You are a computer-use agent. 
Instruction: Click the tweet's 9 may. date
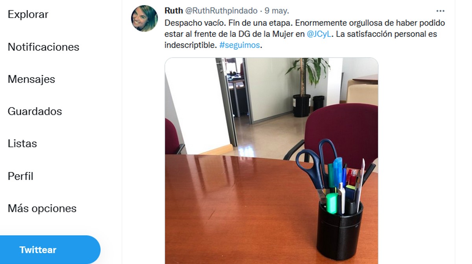[x=277, y=11]
